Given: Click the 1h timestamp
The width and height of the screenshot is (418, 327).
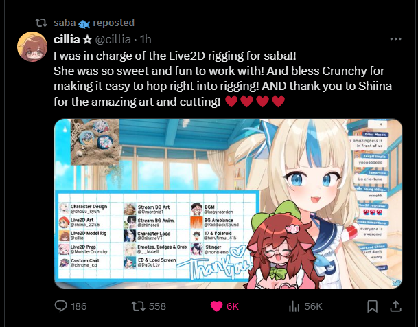Looking at the screenshot, I should 146,39.
